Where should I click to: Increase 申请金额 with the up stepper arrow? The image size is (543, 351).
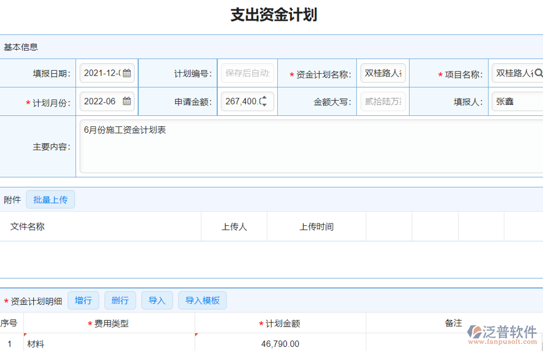coord(264,98)
